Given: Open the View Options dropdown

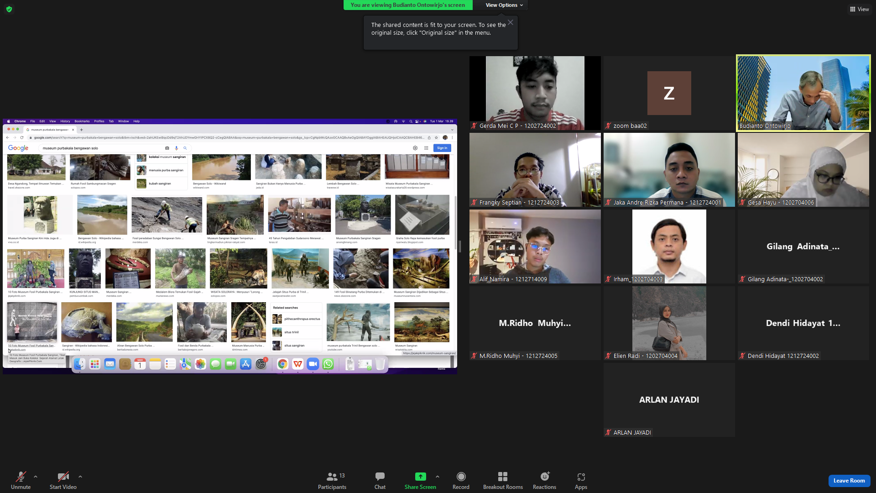Looking at the screenshot, I should [x=504, y=5].
